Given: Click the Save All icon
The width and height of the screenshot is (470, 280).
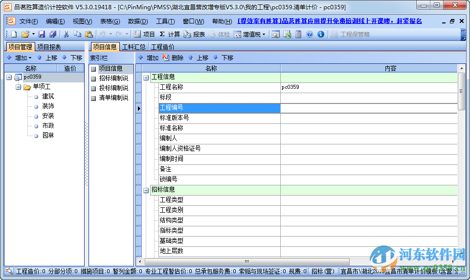Looking at the screenshot, I should point(53,34).
